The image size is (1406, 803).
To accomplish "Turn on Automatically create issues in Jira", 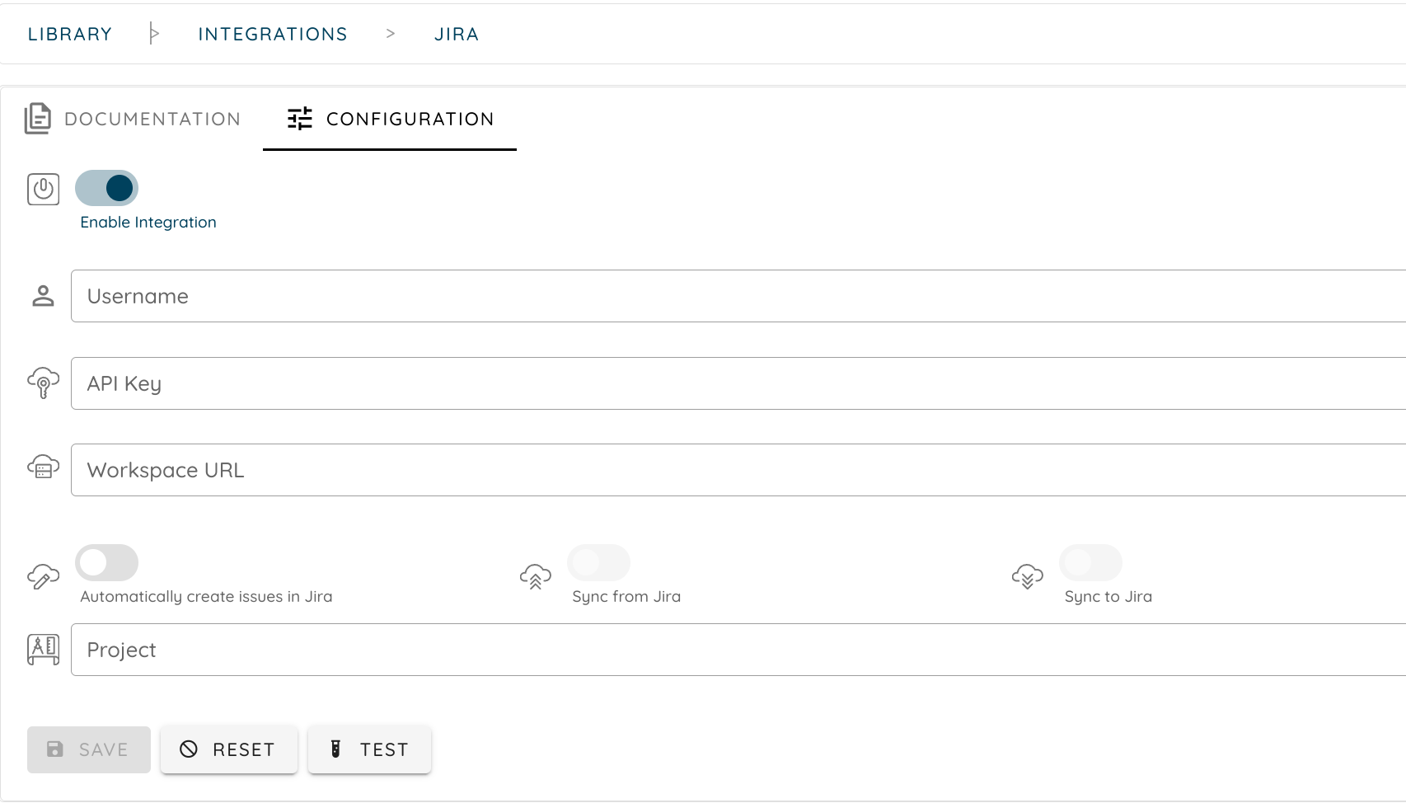I will tap(106, 563).
